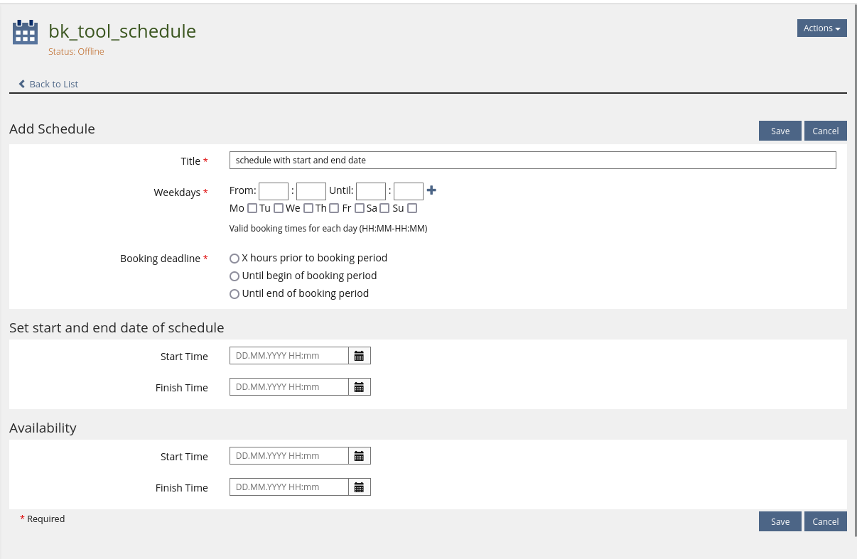Click the bottom Cancel button
The width and height of the screenshot is (857, 559).
click(x=825, y=521)
